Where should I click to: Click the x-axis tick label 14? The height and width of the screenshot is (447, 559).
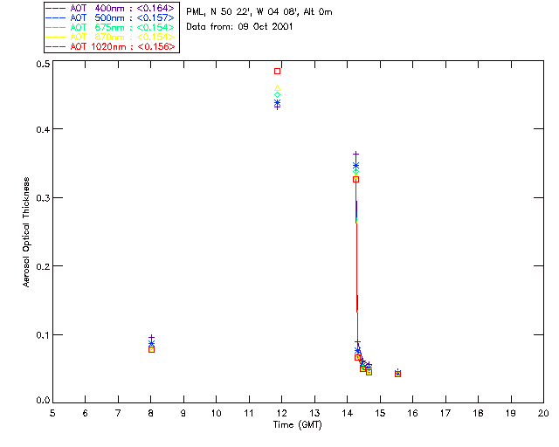coord(348,413)
